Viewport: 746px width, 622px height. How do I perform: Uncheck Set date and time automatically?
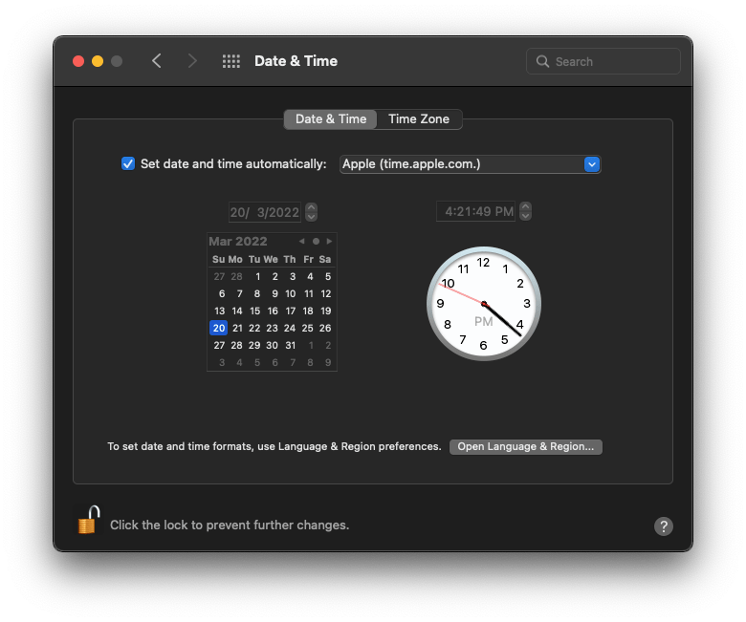[x=128, y=163]
